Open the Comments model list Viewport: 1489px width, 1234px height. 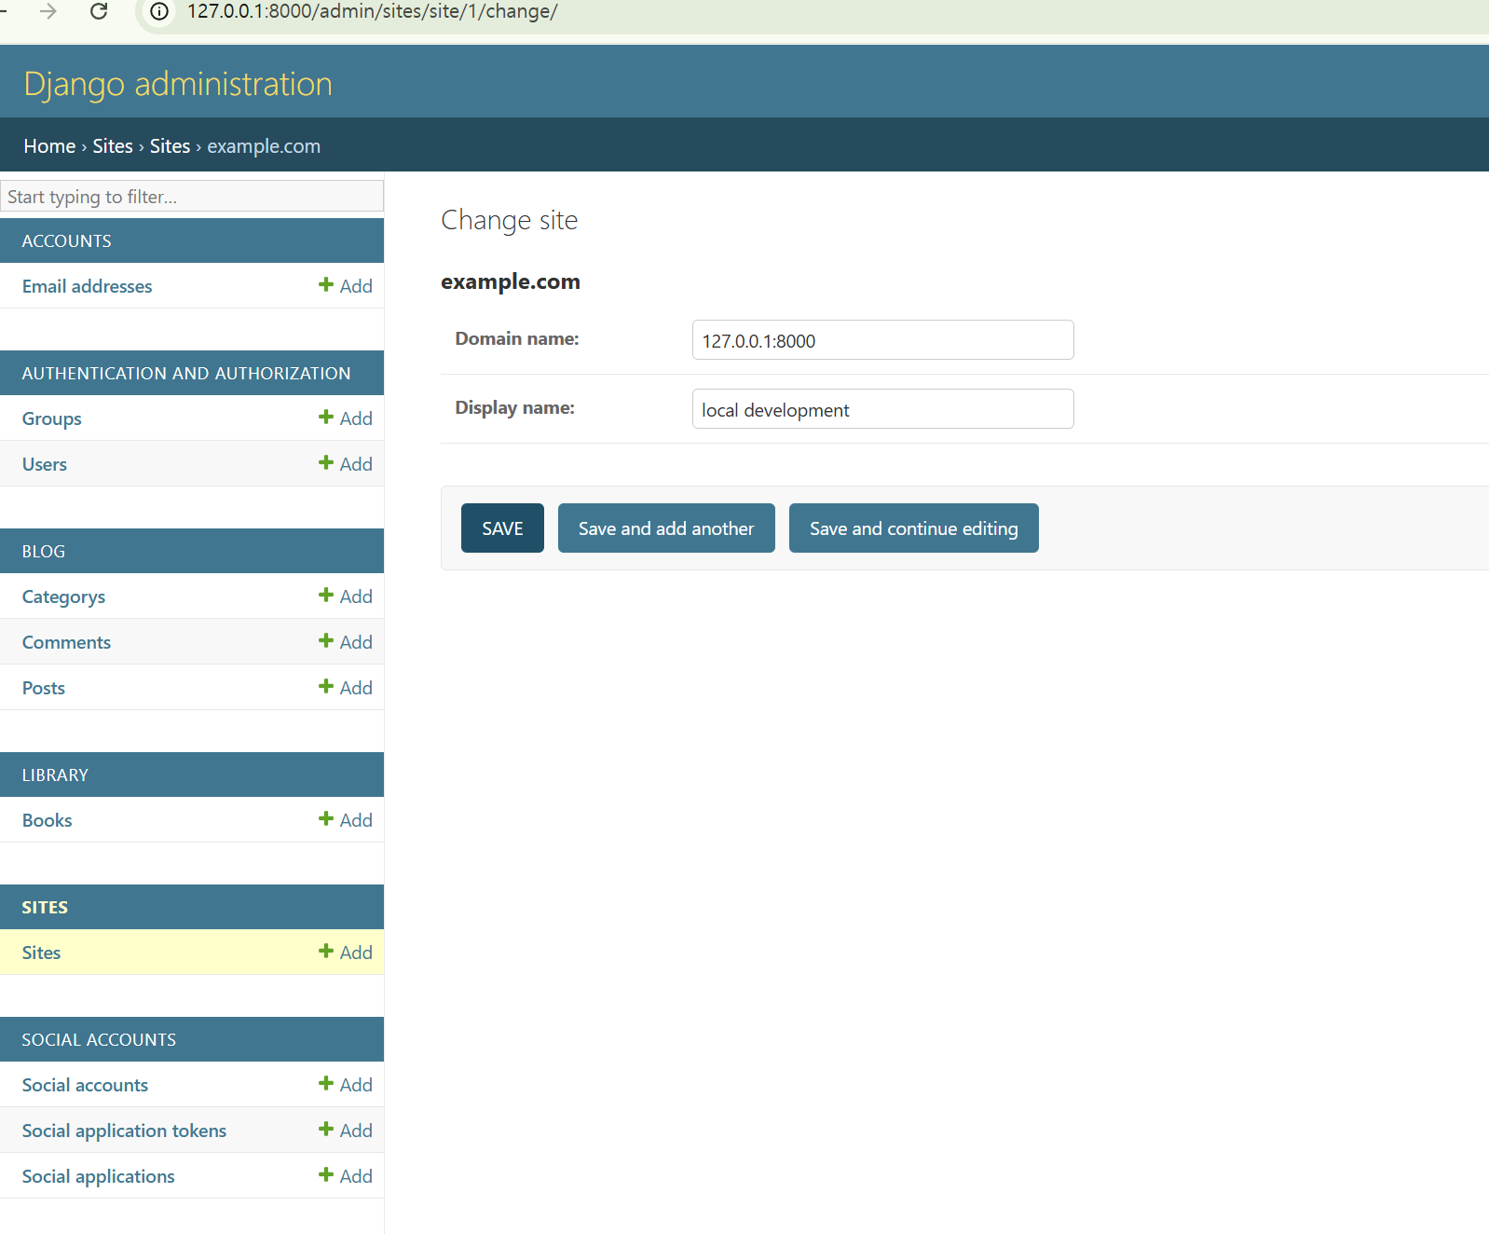click(x=66, y=642)
